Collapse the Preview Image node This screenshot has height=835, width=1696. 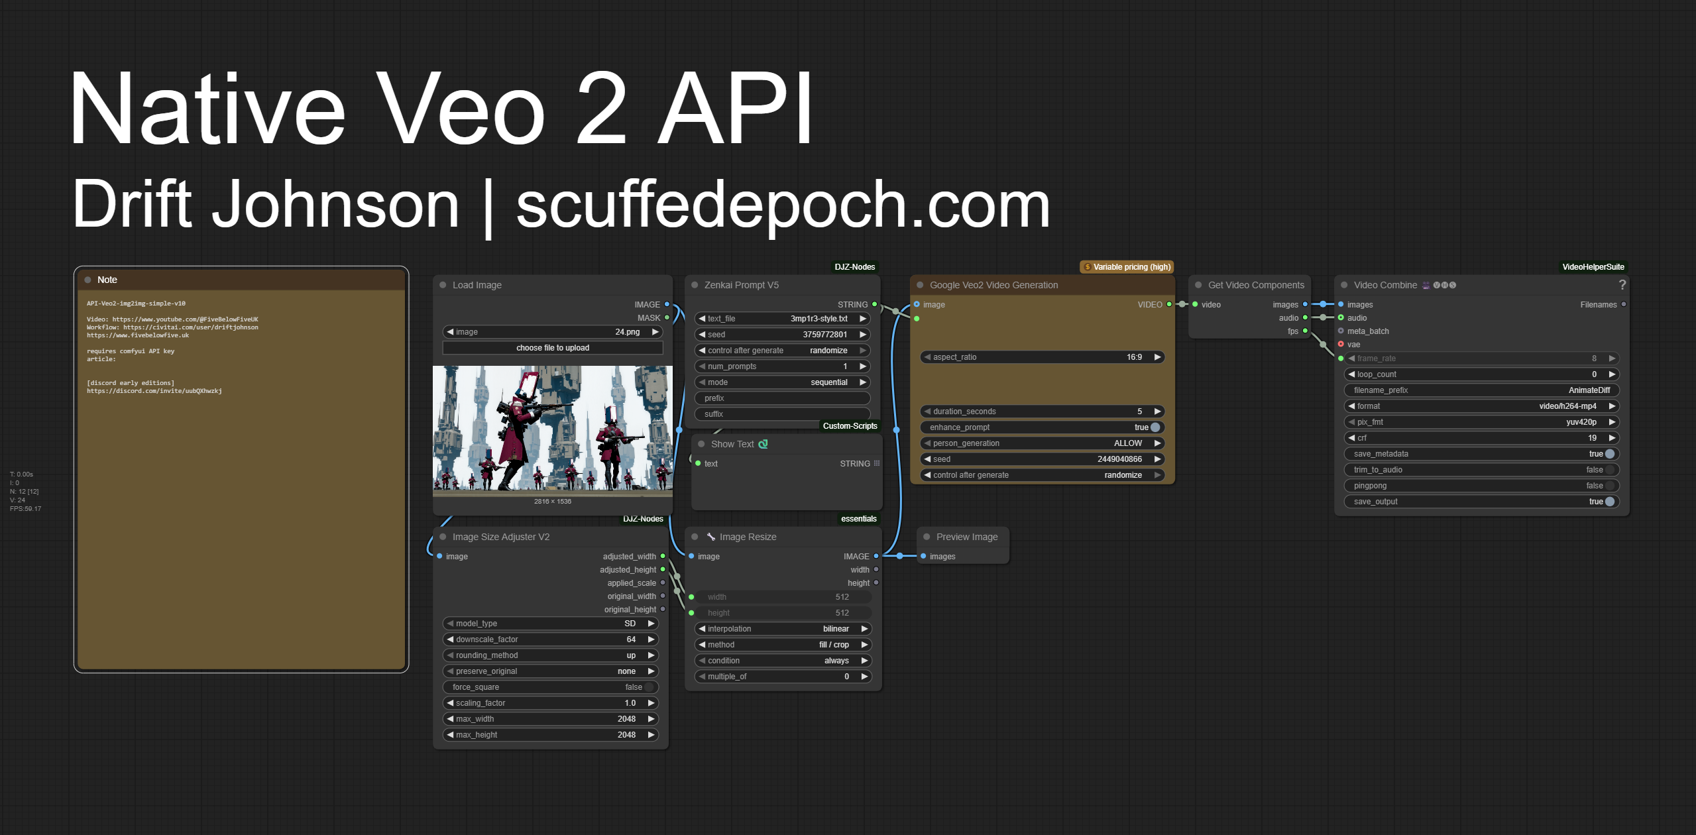pyautogui.click(x=927, y=537)
